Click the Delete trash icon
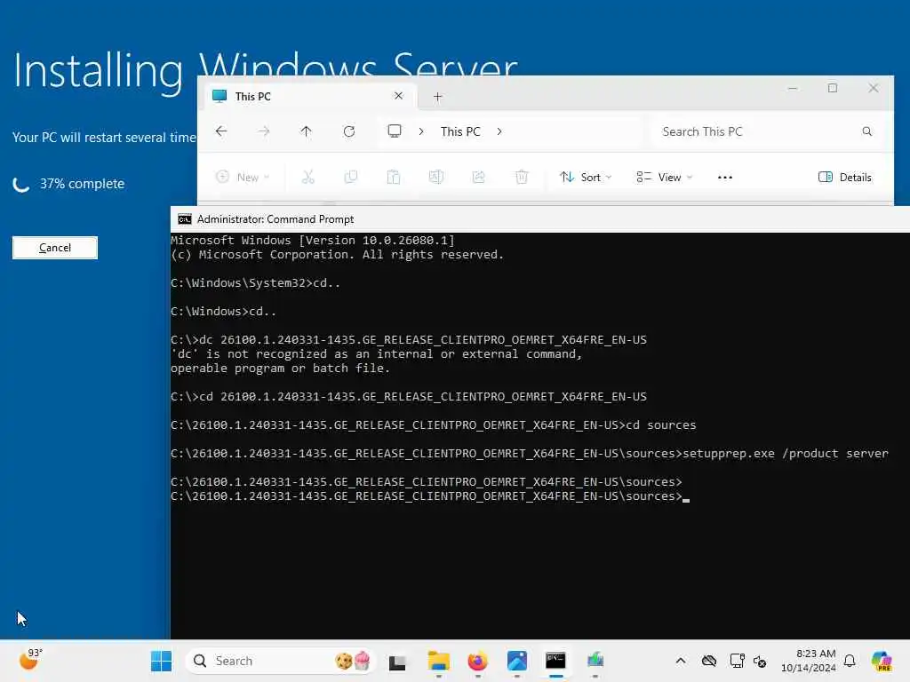Viewport: 910px width, 682px height. tap(522, 177)
